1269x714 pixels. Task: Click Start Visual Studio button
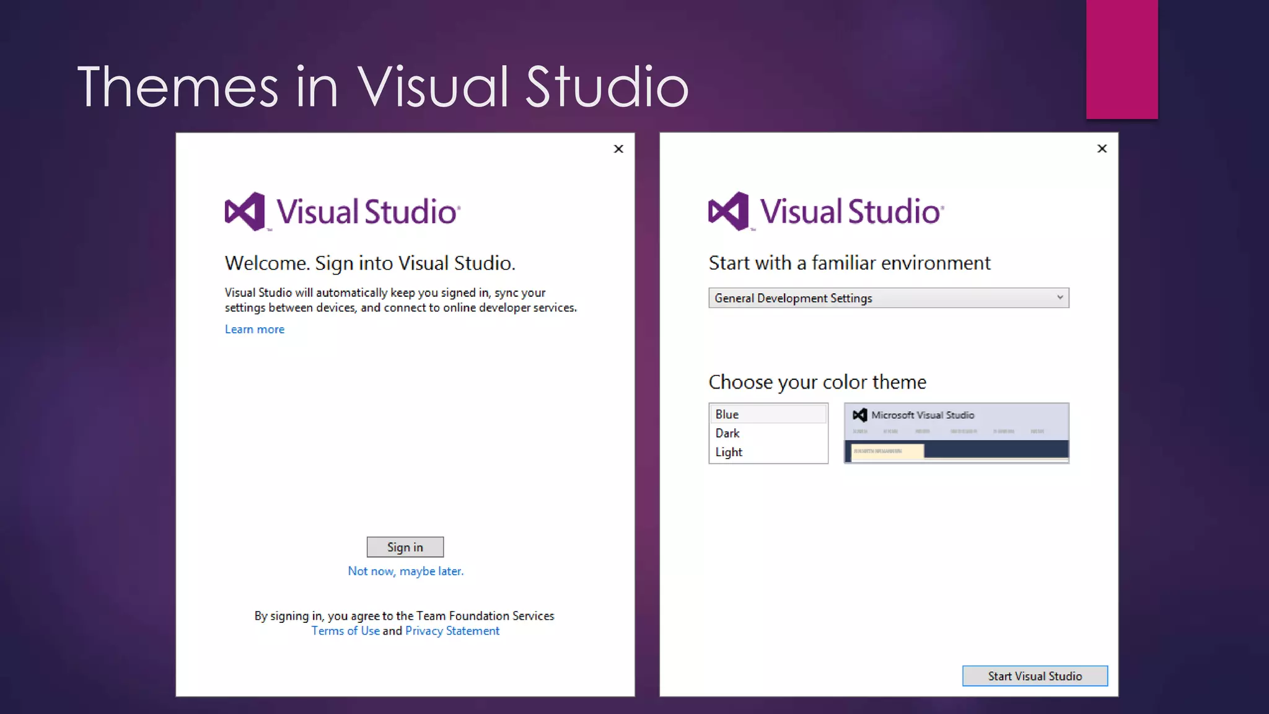pyautogui.click(x=1035, y=676)
